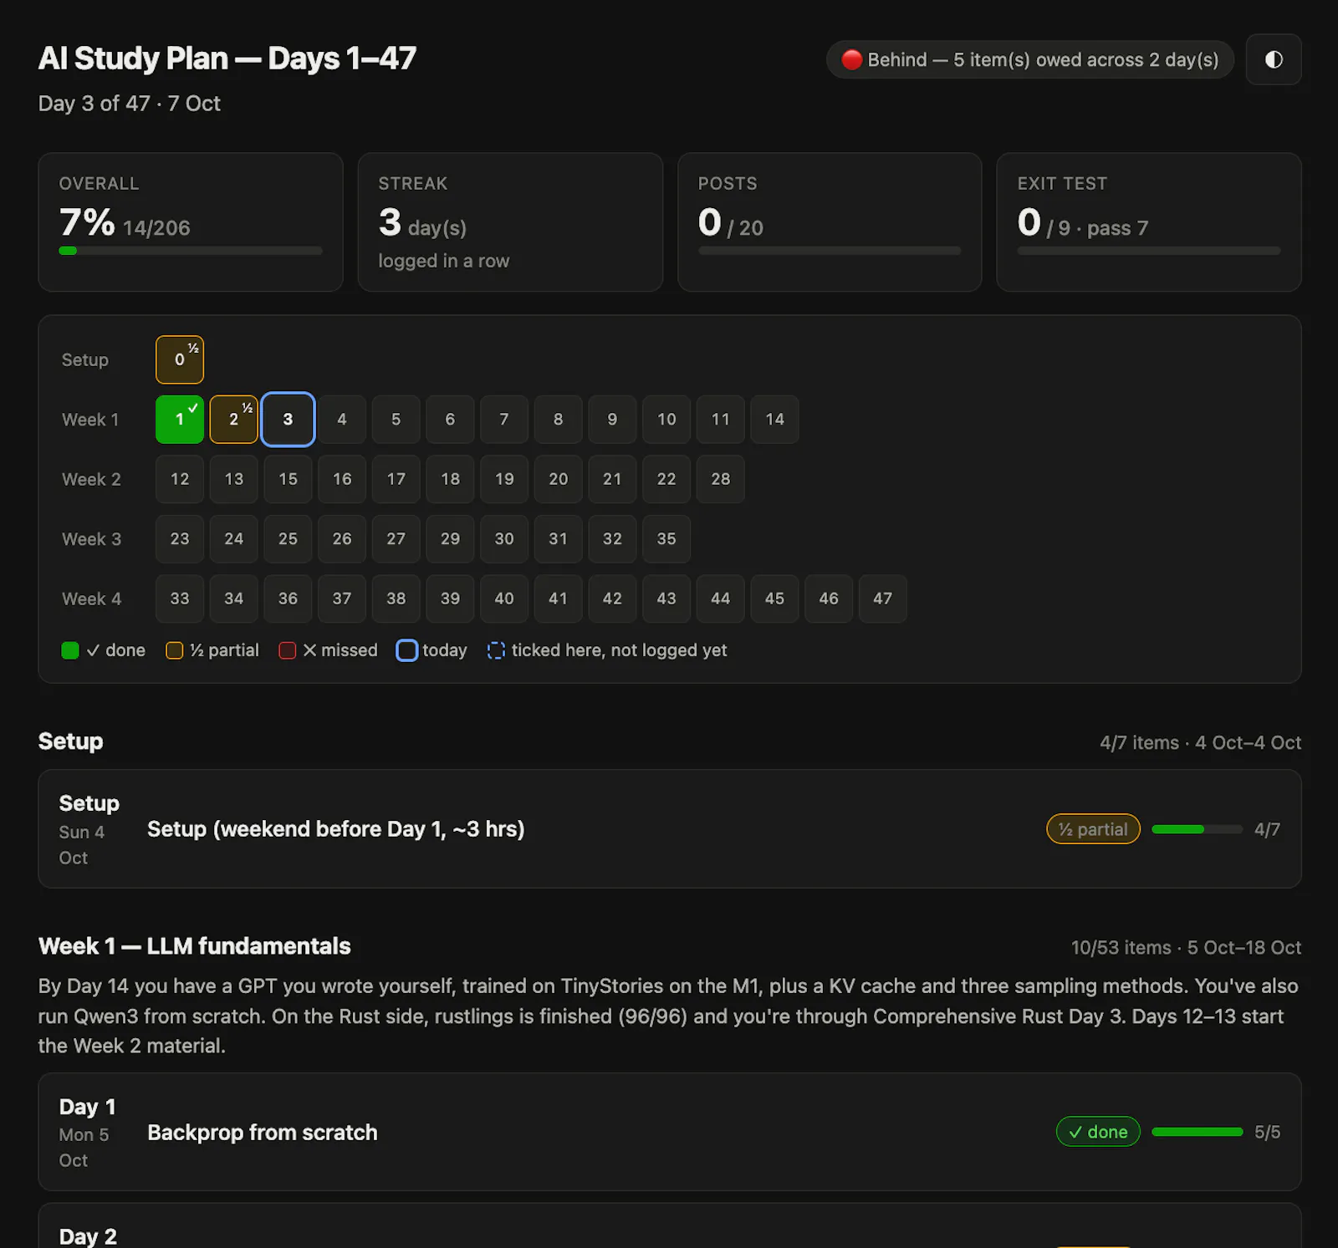1338x1248 pixels.
Task: Select partial day 2 tile
Action: [x=233, y=420]
